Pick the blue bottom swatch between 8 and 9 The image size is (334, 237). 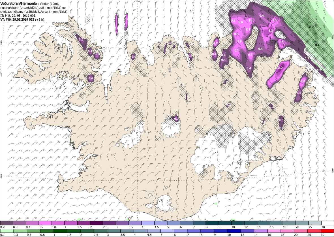tap(207, 231)
